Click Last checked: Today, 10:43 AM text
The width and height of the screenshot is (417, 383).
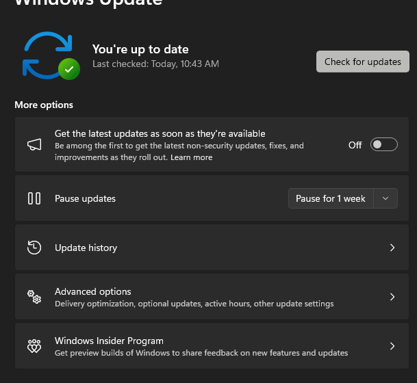point(155,64)
